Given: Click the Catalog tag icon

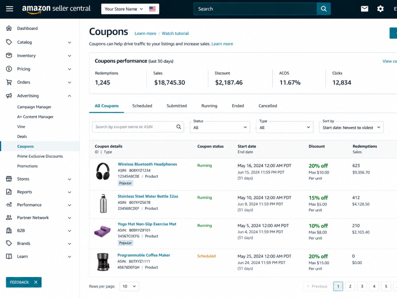Looking at the screenshot, I should (x=9, y=42).
